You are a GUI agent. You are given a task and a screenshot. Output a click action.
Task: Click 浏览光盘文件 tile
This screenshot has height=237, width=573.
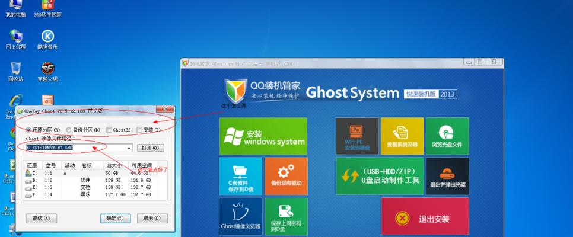[447, 136]
